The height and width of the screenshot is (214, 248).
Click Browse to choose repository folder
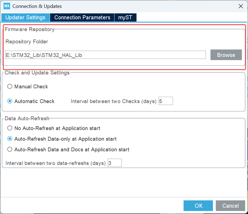226,55
